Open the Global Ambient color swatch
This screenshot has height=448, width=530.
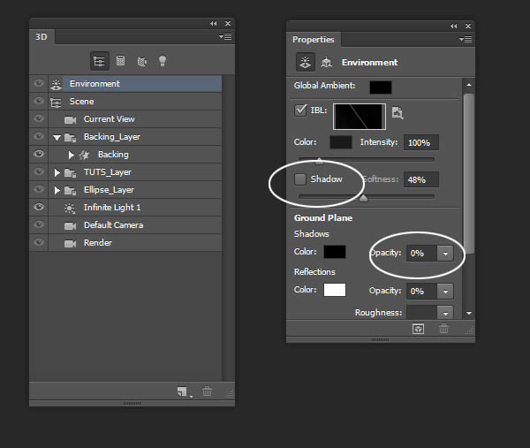point(381,87)
